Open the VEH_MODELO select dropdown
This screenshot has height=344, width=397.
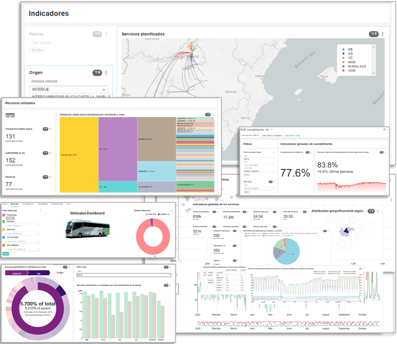tap(23, 249)
